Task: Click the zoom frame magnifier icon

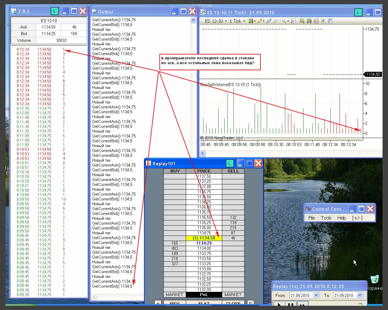Action: pyautogui.click(x=293, y=21)
